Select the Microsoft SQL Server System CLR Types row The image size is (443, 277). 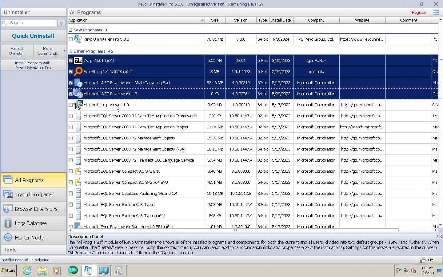click(253, 205)
